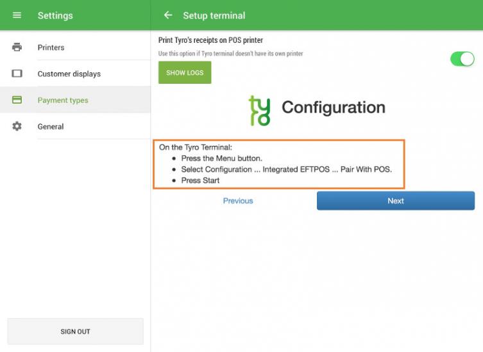
Task: Click the Settings header title
Action: point(55,15)
